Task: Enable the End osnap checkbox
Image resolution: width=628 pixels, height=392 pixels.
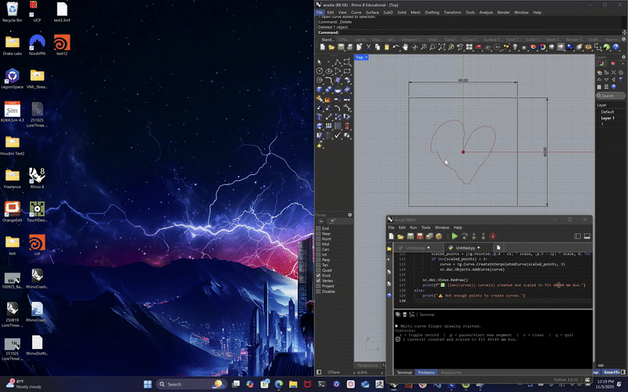Action: pos(318,228)
